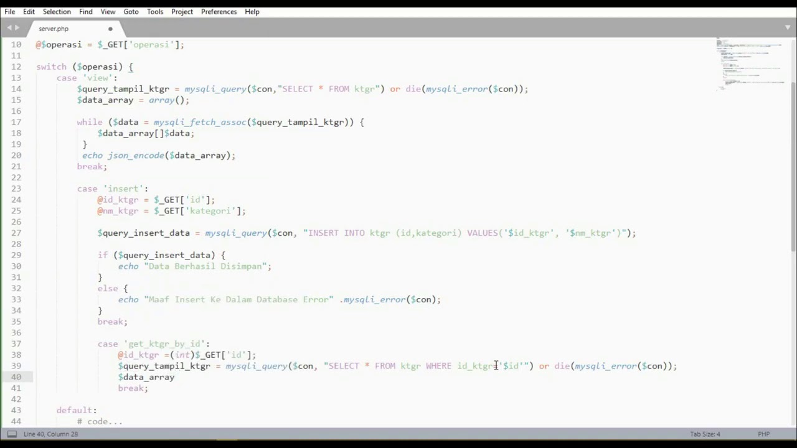Select line number 12 in gutter
797x448 pixels.
pyautogui.click(x=16, y=67)
